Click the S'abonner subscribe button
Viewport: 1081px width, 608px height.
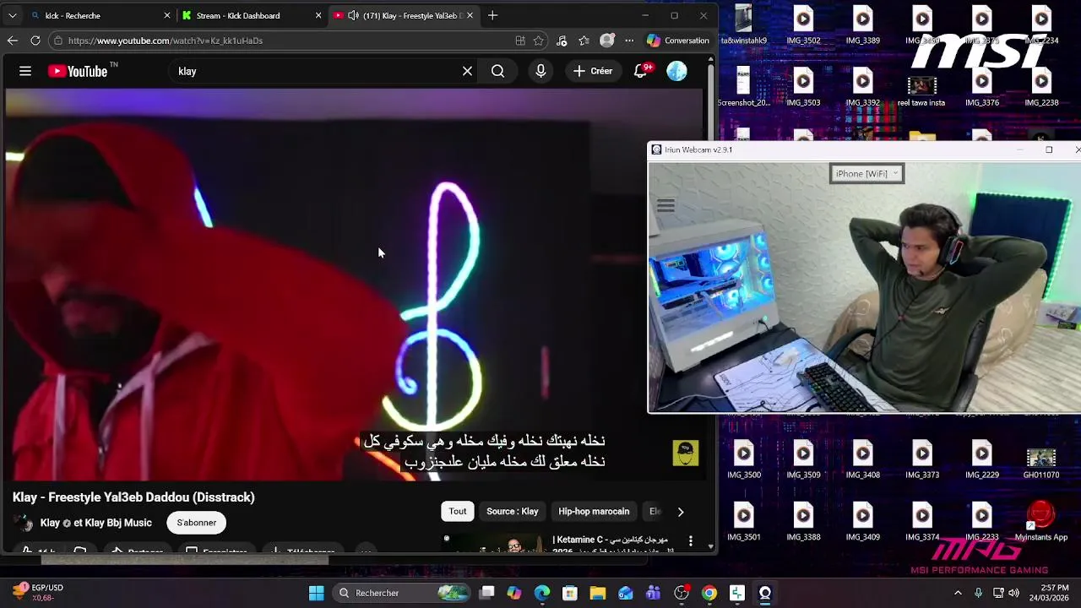point(197,523)
